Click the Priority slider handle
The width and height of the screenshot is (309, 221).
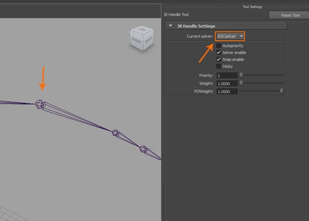pos(241,75)
